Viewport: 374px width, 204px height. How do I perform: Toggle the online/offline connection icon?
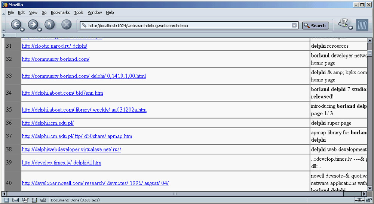click(x=359, y=200)
